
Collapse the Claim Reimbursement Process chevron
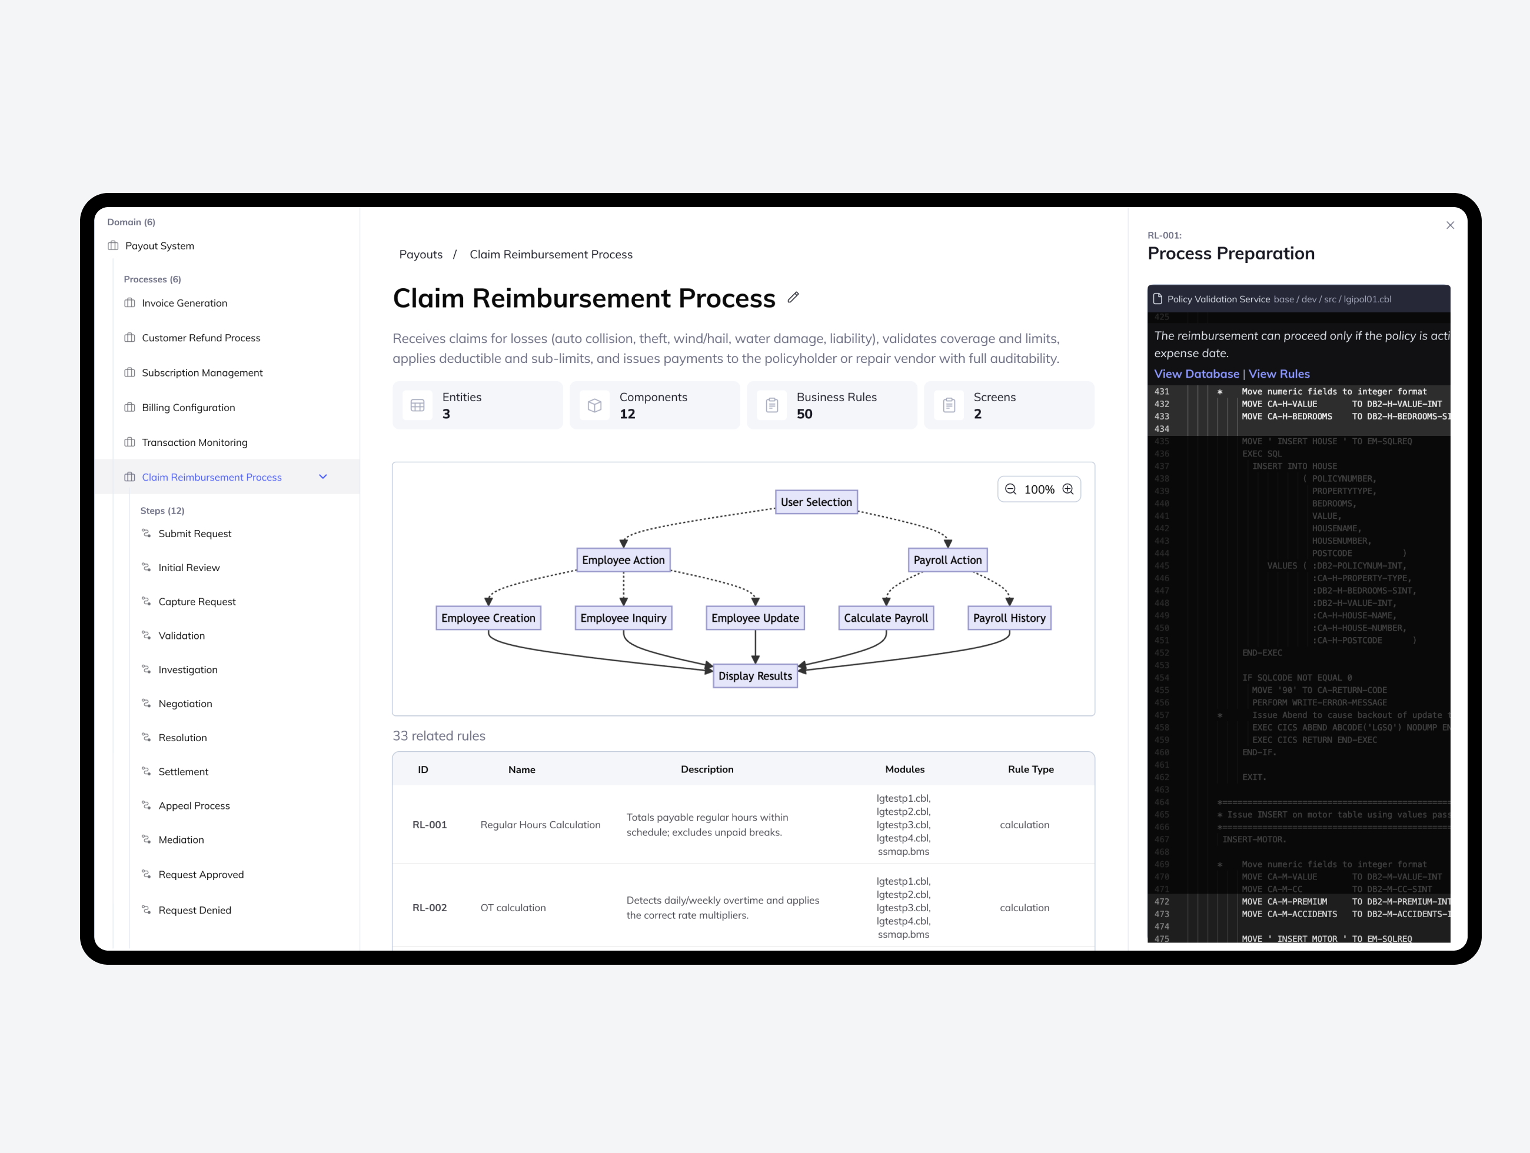click(x=322, y=477)
